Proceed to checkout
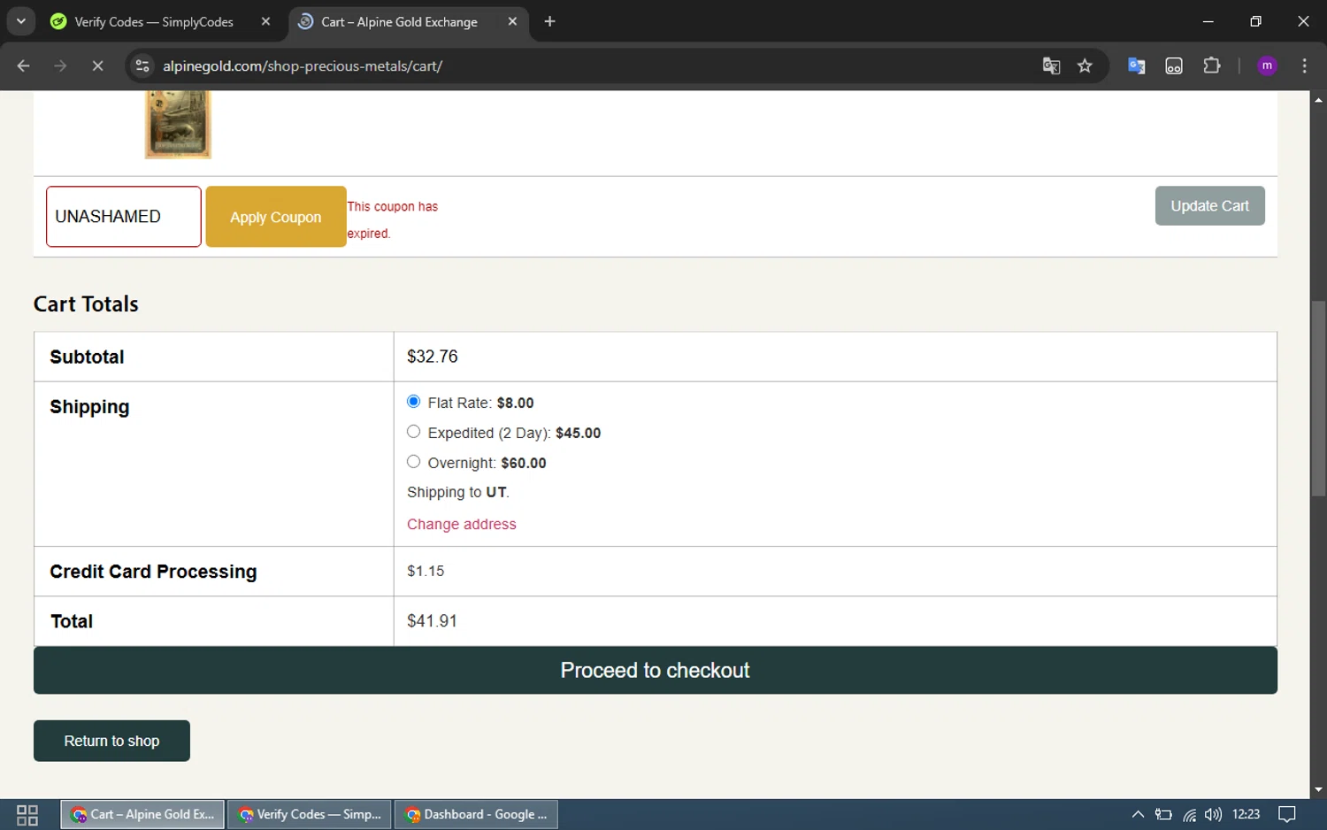This screenshot has width=1327, height=830. [656, 671]
